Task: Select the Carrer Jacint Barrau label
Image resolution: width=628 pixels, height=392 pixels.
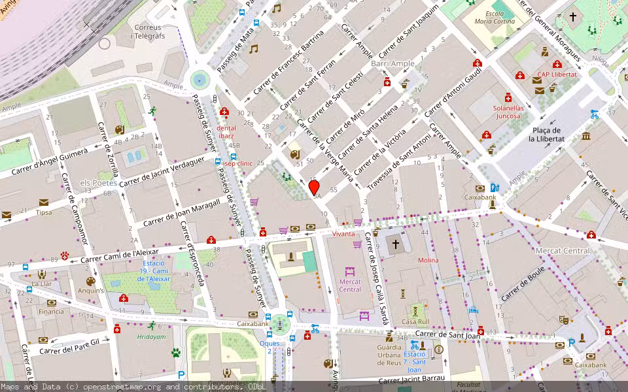Action: click(411, 379)
